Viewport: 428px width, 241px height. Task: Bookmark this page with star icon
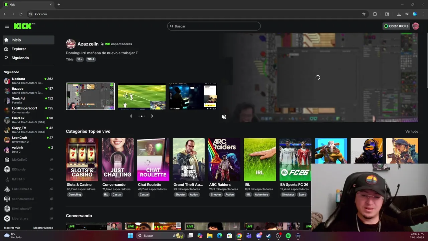[364, 14]
